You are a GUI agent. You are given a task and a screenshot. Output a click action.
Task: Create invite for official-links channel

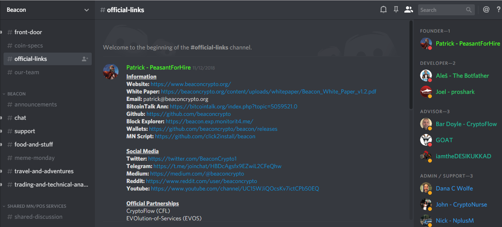(x=85, y=59)
